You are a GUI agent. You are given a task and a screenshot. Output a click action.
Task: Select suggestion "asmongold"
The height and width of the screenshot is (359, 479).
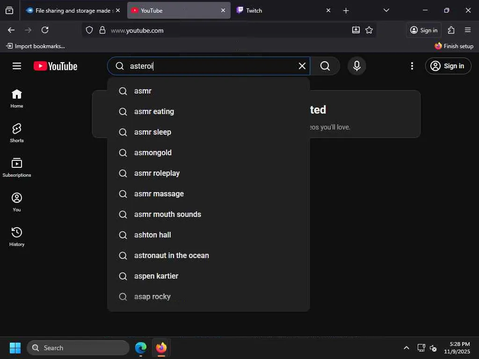pos(209,153)
